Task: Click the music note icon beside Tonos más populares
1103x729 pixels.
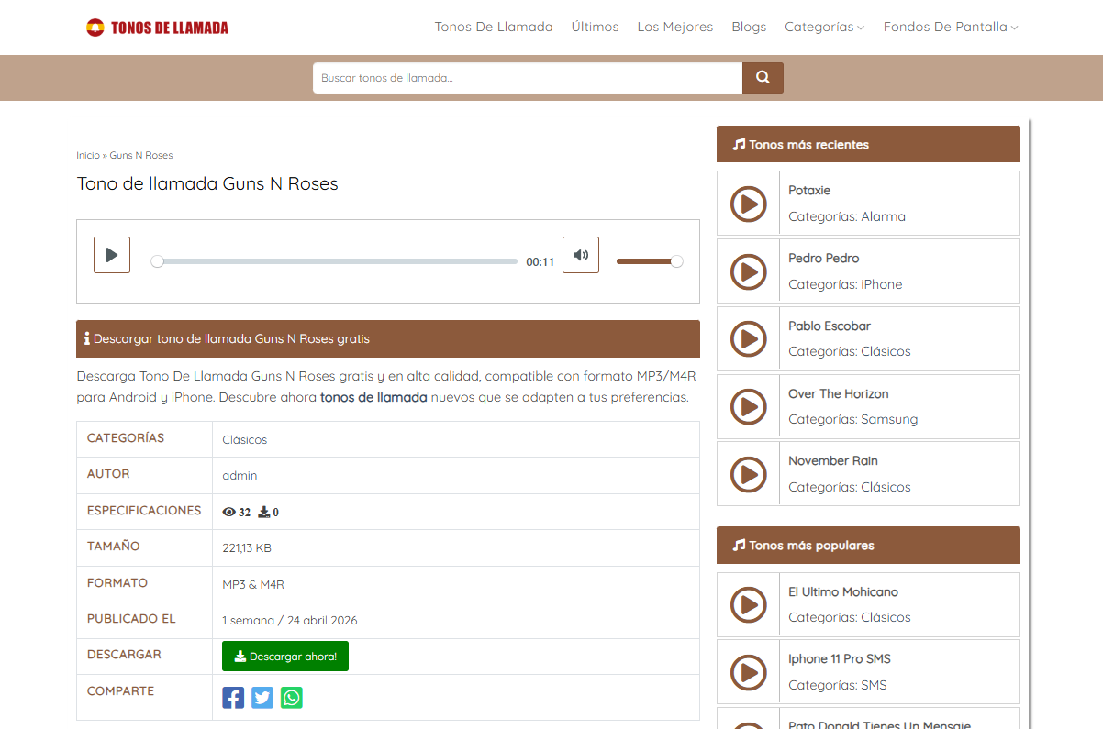Action: (739, 545)
